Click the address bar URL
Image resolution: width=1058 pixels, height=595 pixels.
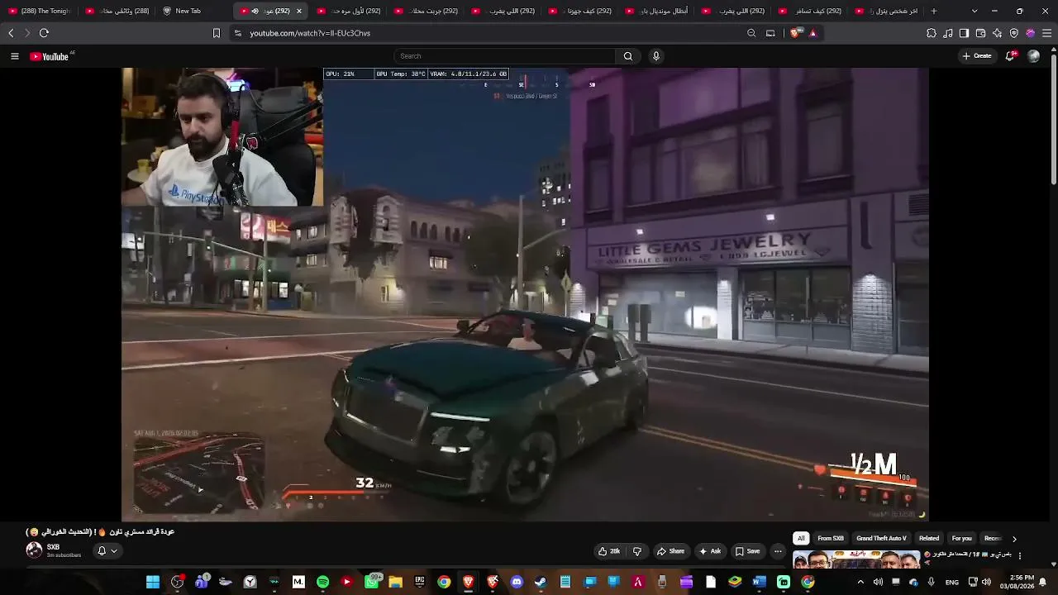click(x=310, y=33)
